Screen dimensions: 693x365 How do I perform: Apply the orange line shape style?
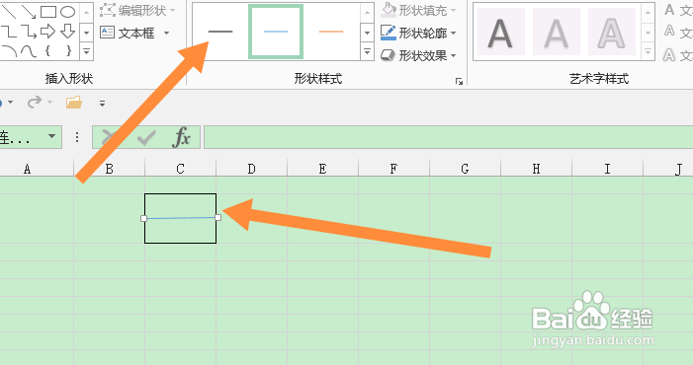331,32
